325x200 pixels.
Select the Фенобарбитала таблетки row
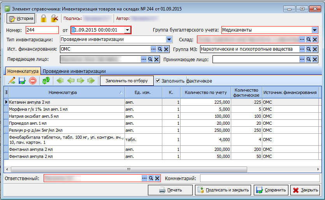[x=161, y=140]
